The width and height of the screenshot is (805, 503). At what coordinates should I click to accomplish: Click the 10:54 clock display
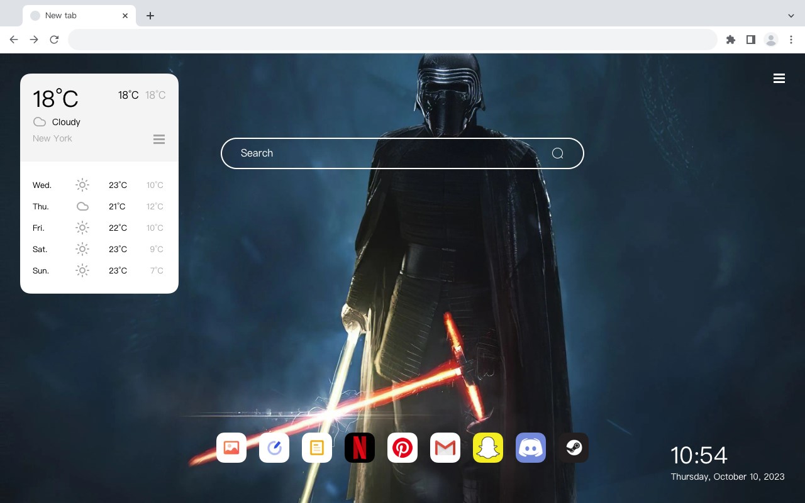[699, 455]
